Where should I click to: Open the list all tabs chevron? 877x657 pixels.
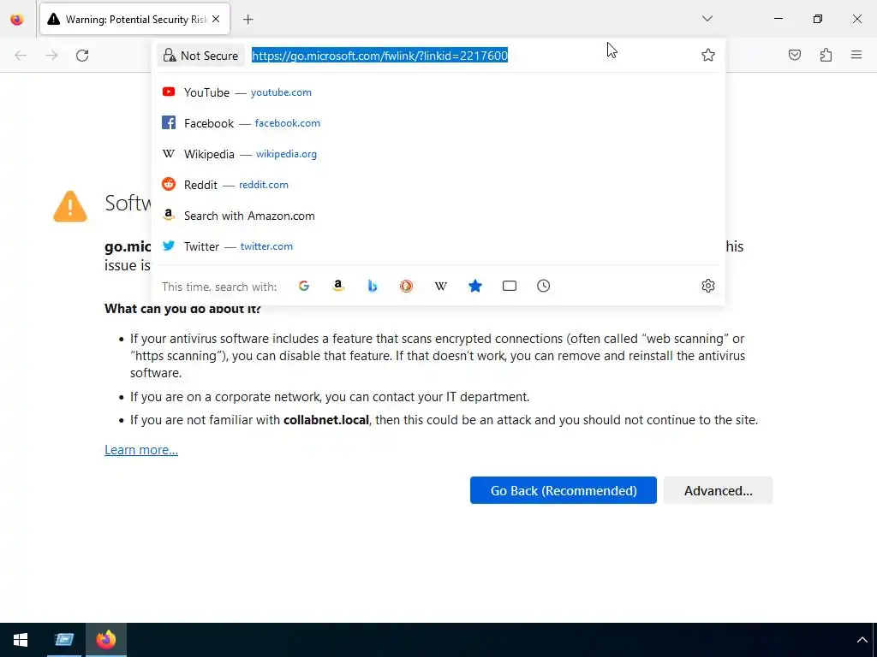pos(707,19)
